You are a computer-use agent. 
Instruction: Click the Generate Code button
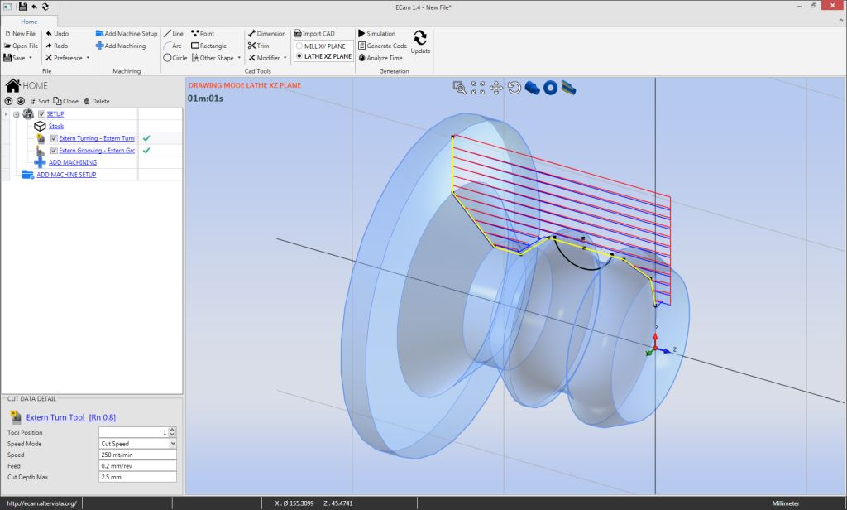pos(386,46)
